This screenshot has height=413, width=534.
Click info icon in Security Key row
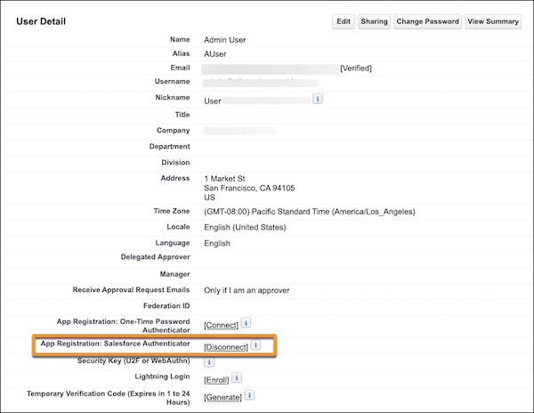(x=210, y=362)
